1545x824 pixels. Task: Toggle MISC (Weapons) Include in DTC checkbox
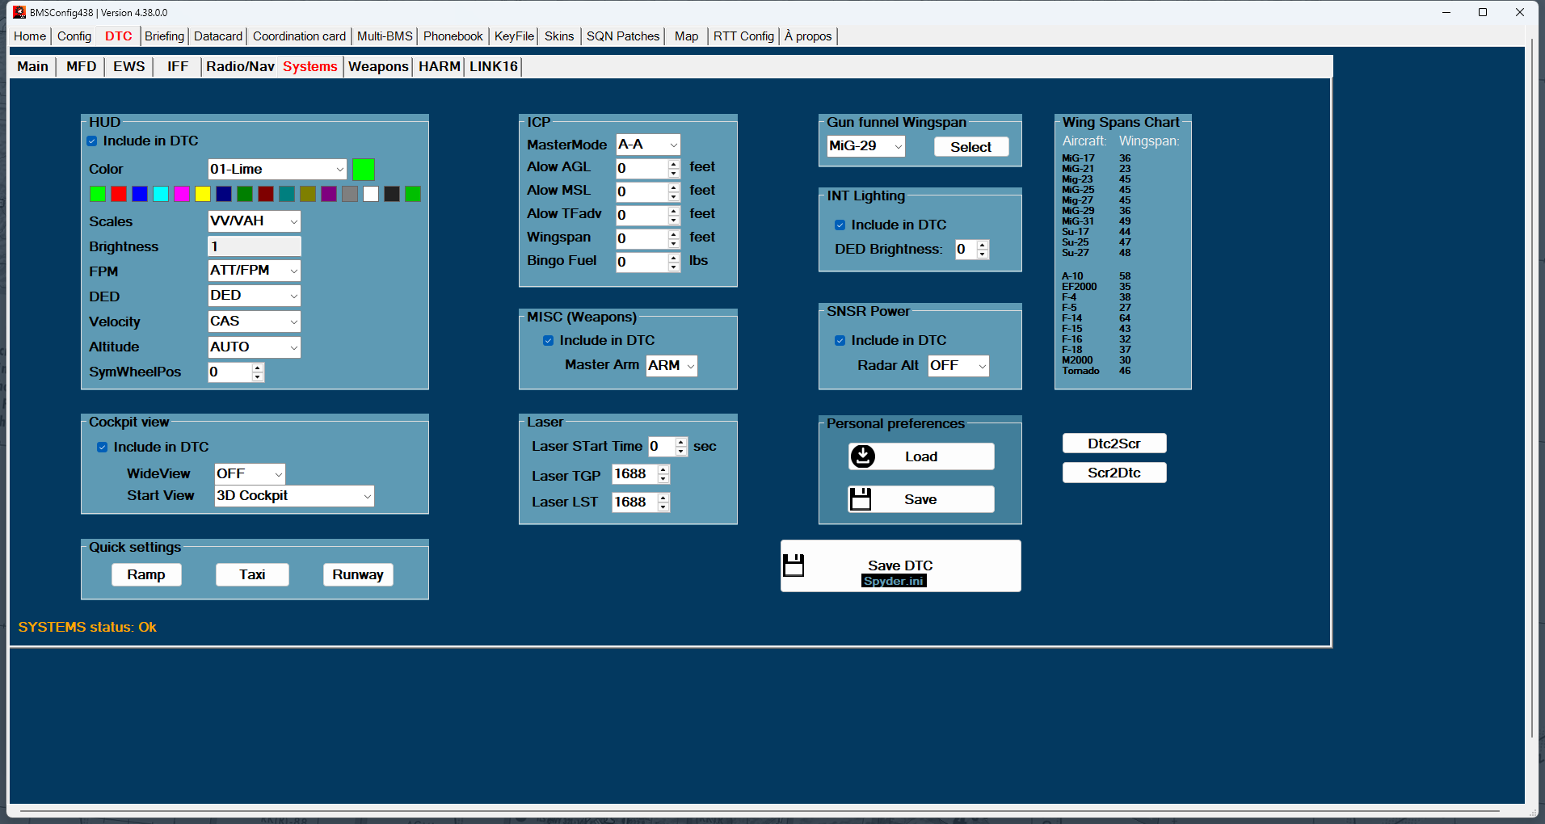(549, 341)
